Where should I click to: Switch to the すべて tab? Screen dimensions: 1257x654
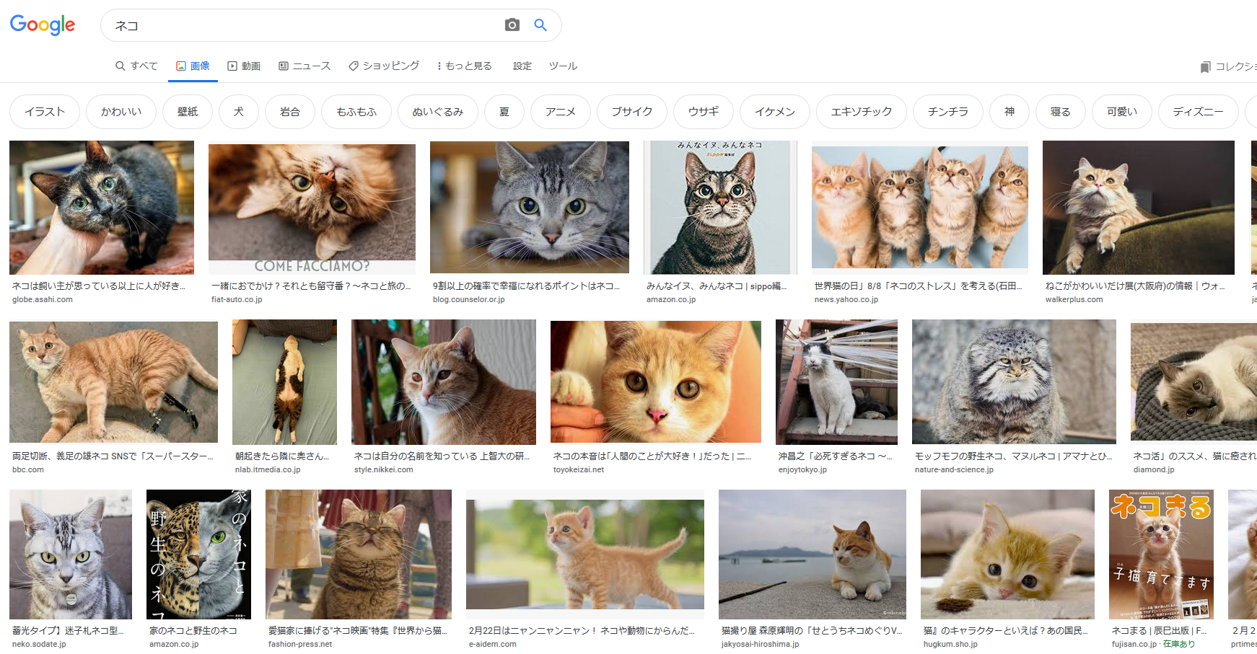[x=136, y=66]
